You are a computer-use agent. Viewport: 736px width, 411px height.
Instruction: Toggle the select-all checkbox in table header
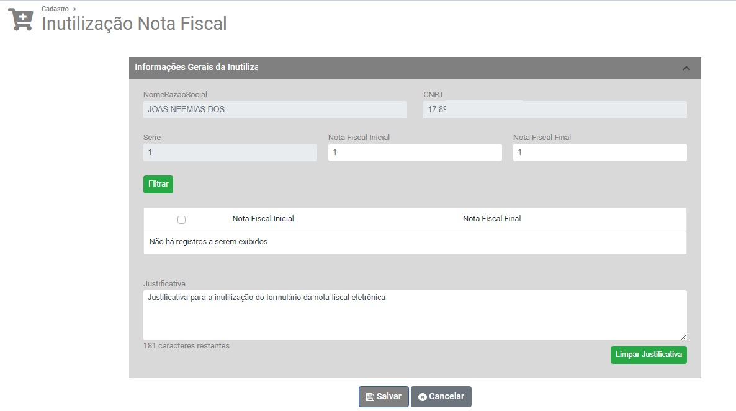point(181,219)
